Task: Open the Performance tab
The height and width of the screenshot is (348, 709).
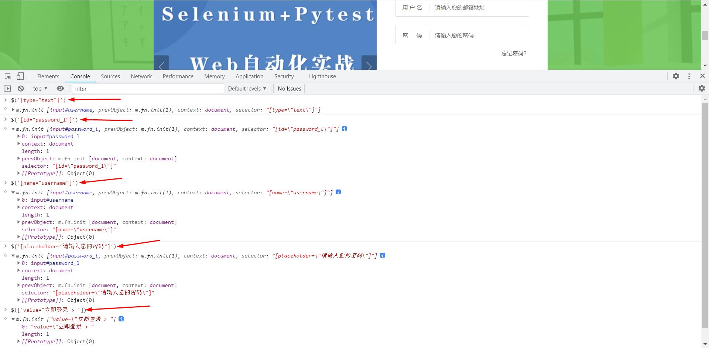Action: [178, 76]
